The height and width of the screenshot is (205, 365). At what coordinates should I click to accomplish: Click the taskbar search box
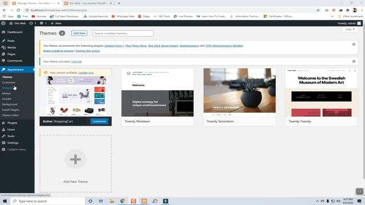[48, 201]
